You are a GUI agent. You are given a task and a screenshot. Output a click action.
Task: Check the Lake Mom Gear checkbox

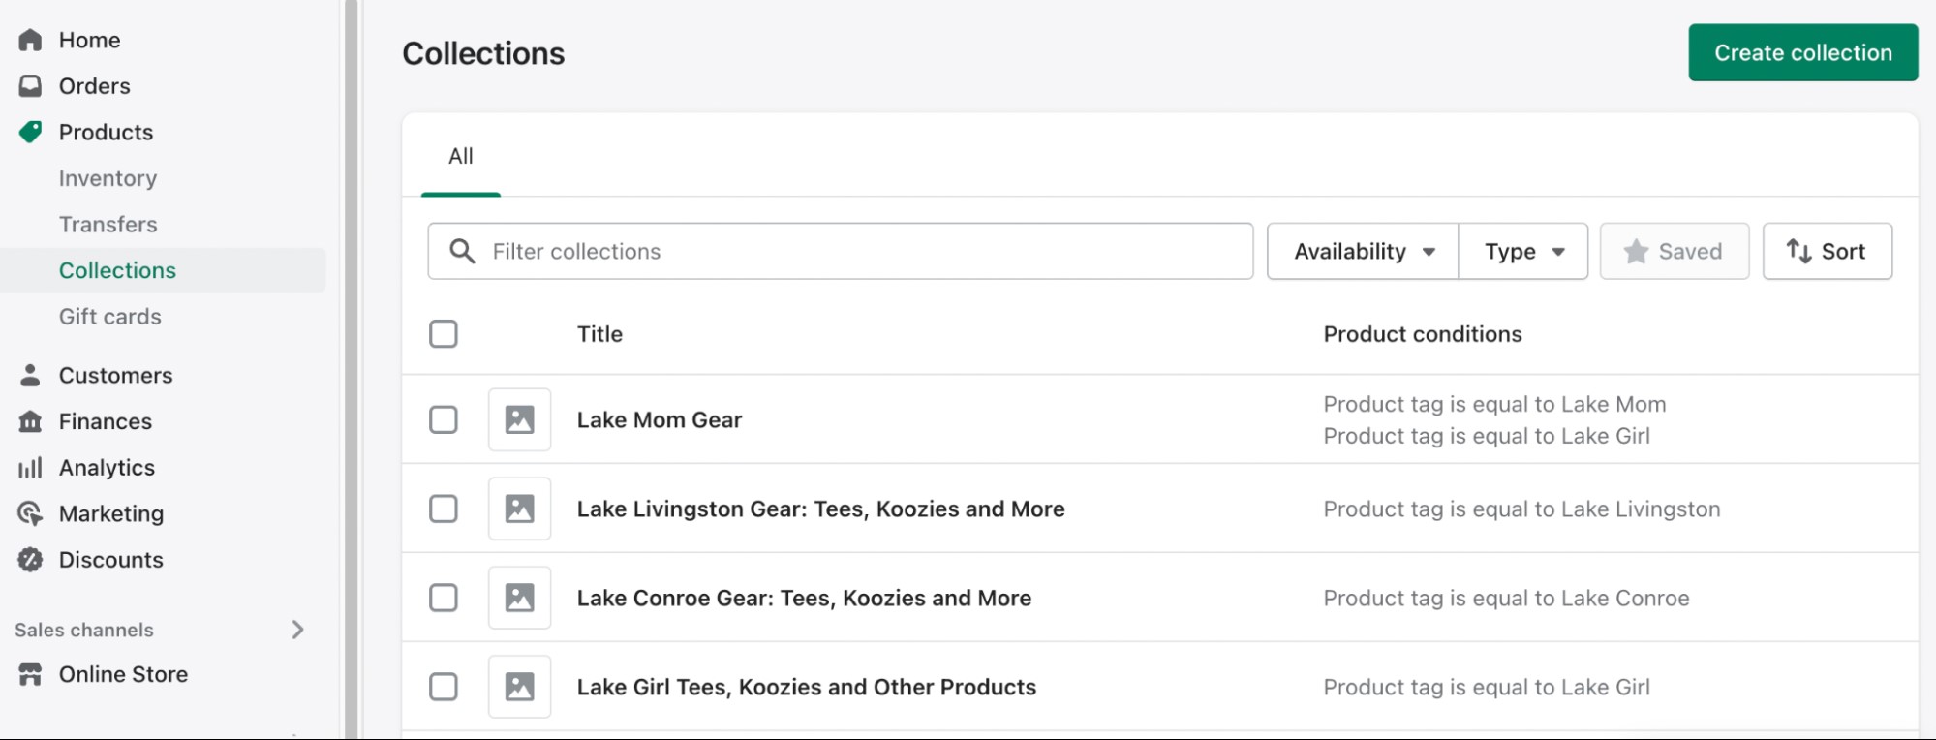(444, 419)
